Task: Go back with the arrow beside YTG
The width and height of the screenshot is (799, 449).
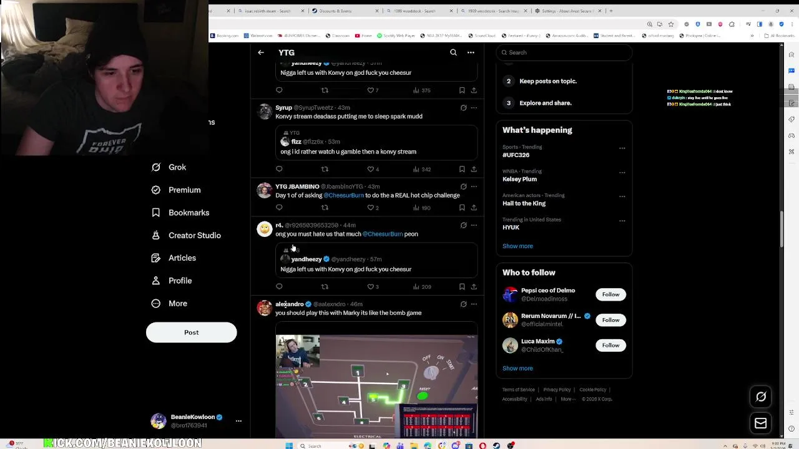Action: coord(261,52)
